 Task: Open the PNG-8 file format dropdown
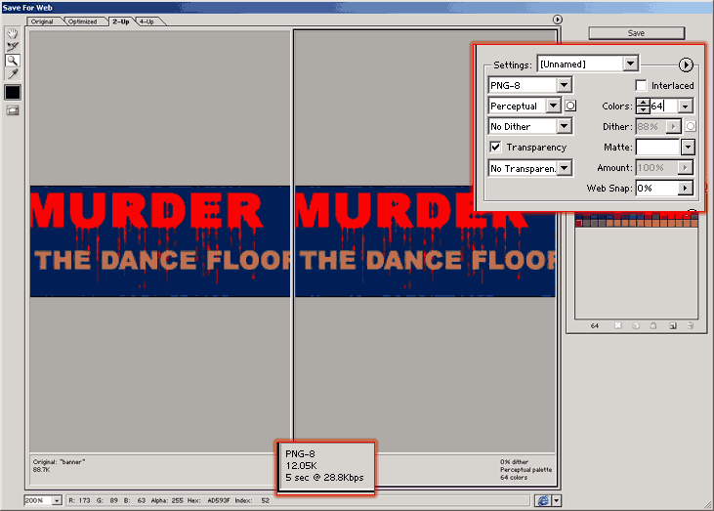[530, 85]
